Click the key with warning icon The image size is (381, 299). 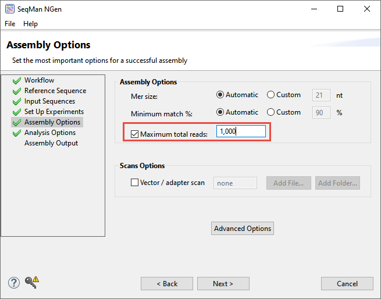coord(31,283)
